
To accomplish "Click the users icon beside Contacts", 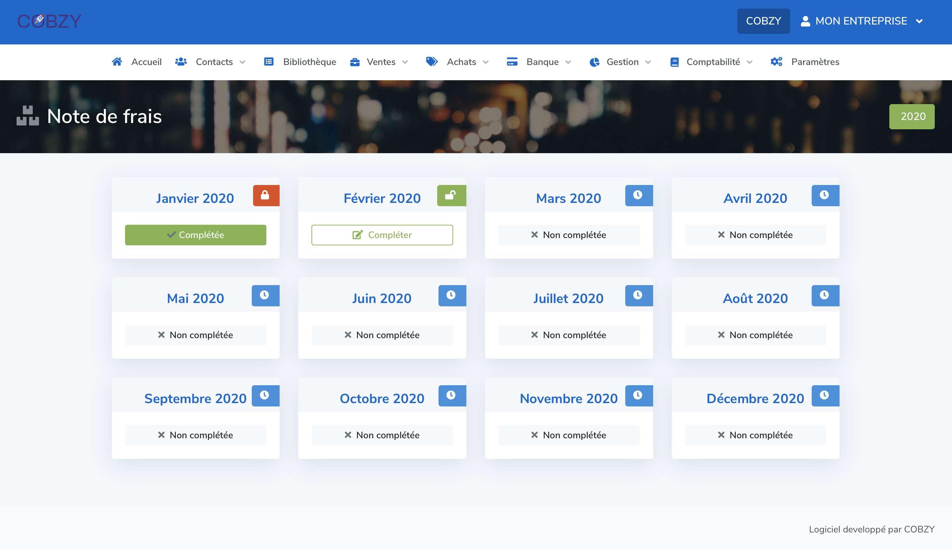I will 181,61.
